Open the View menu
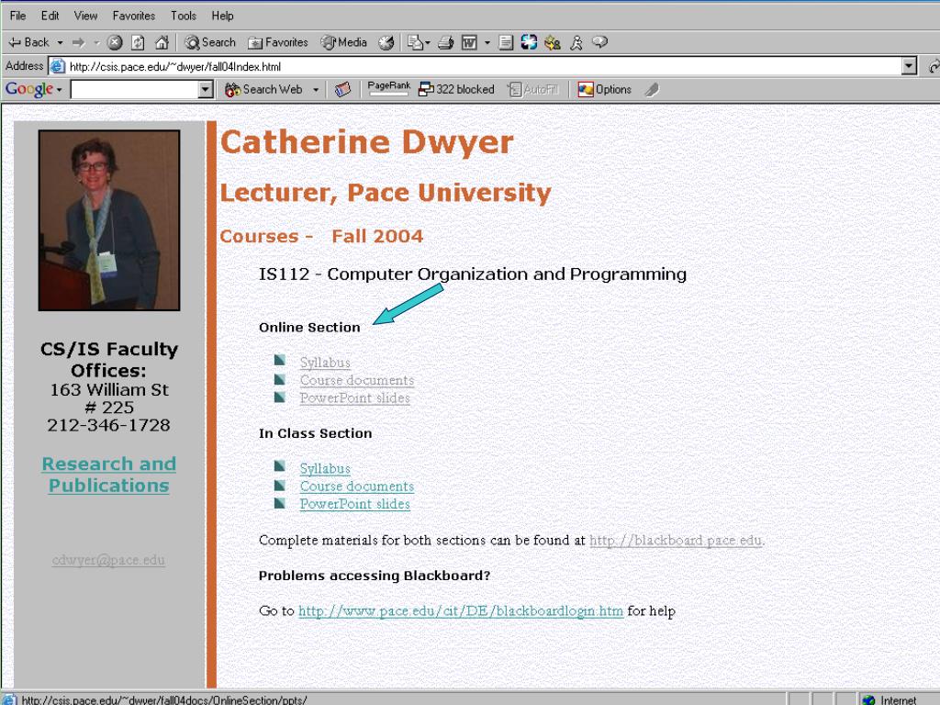Viewport: 940px width, 705px height. point(85,16)
